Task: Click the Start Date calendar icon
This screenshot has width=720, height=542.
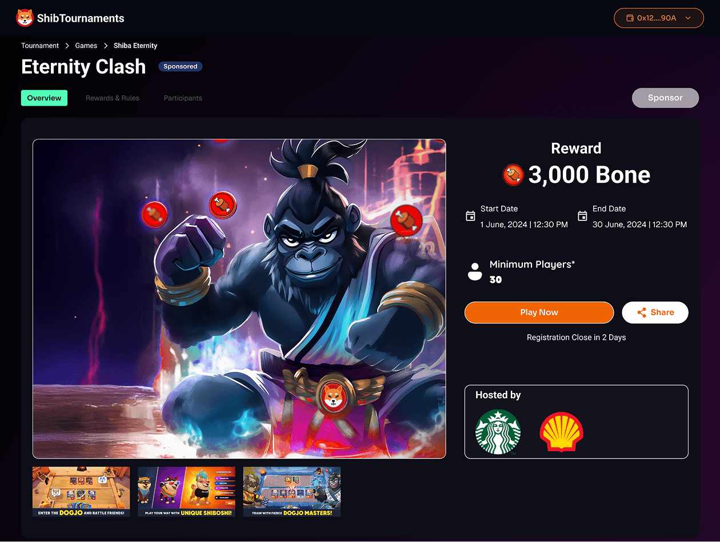Action: coord(470,216)
